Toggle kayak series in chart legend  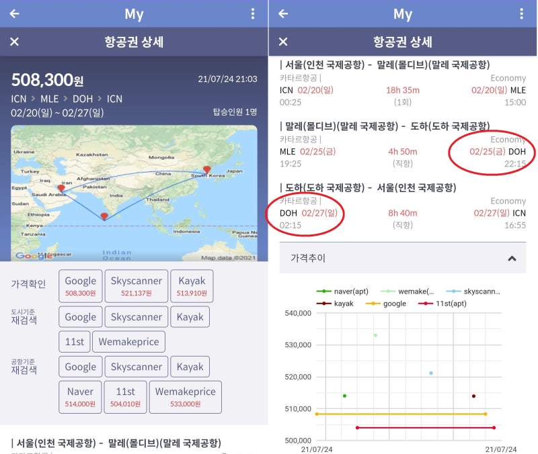click(x=335, y=304)
